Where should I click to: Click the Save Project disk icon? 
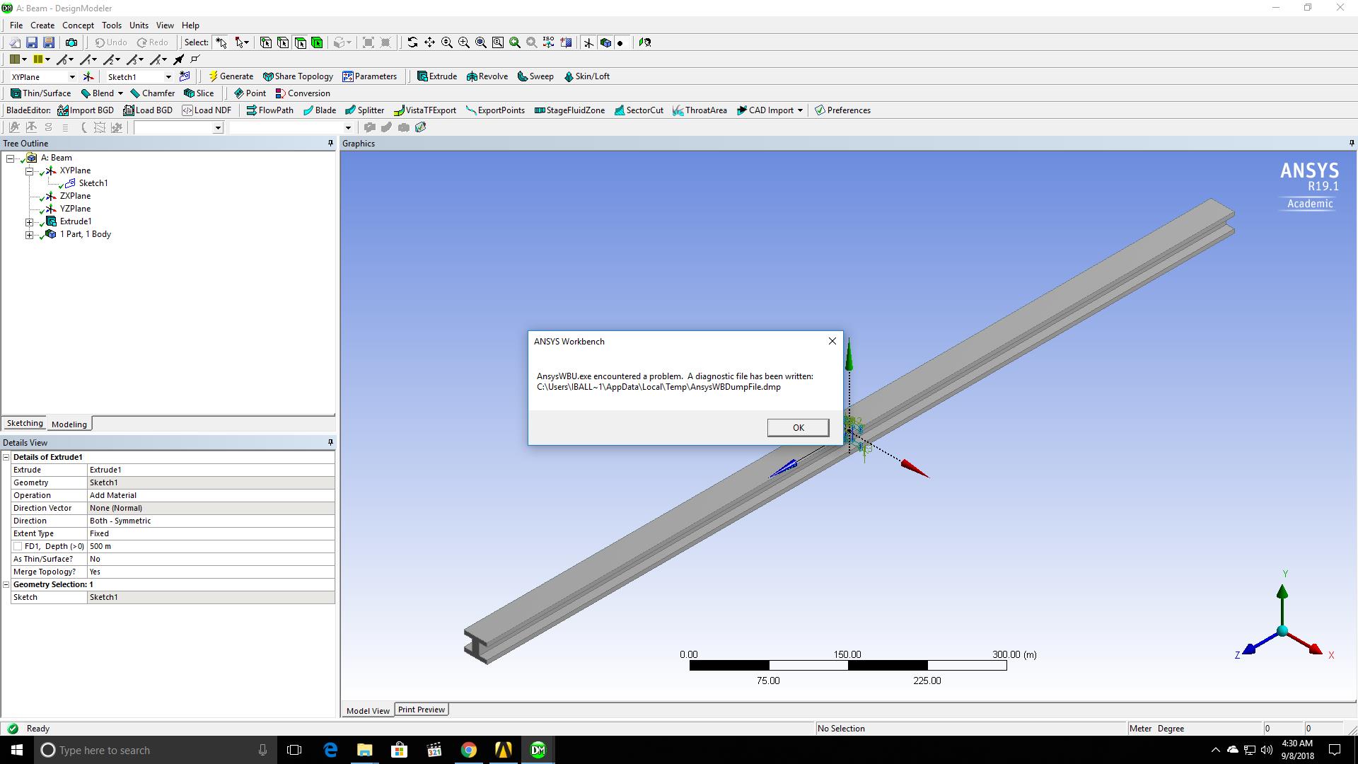pyautogui.click(x=31, y=42)
